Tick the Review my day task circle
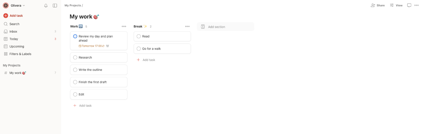 click(75, 36)
